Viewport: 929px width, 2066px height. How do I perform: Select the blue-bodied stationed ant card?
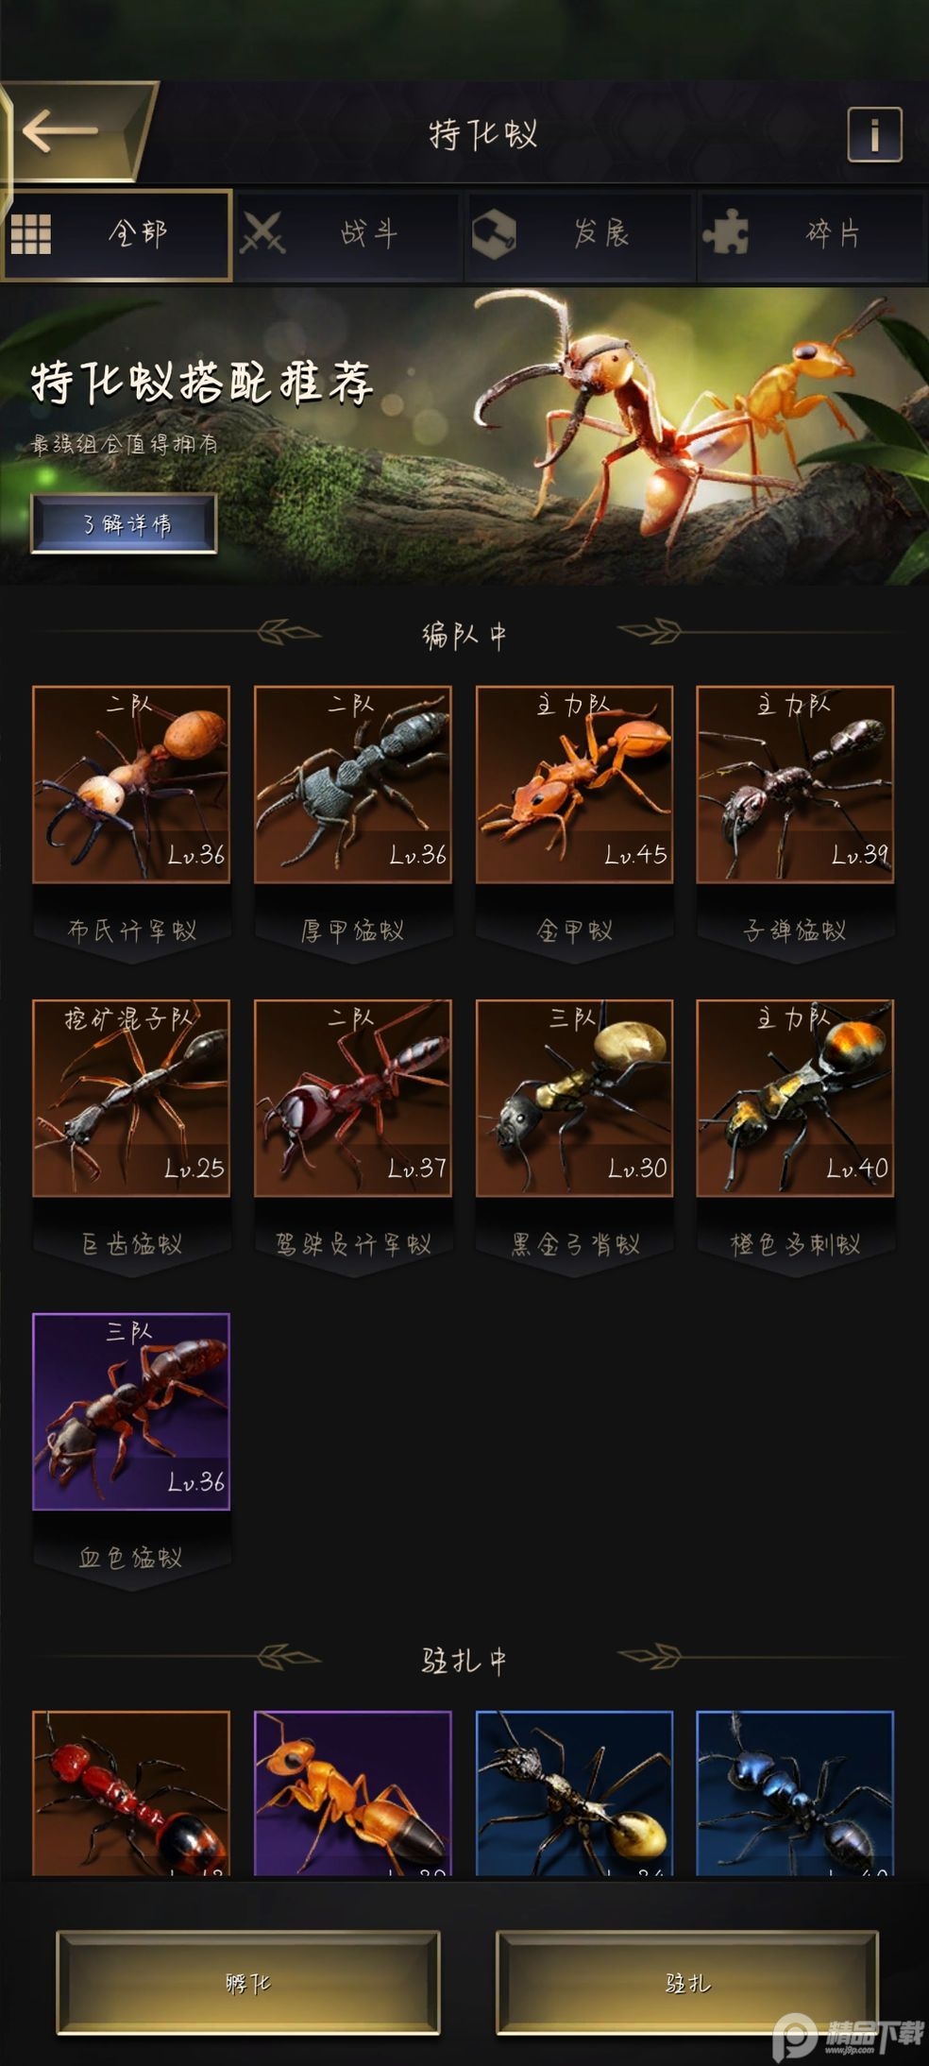click(x=795, y=1793)
